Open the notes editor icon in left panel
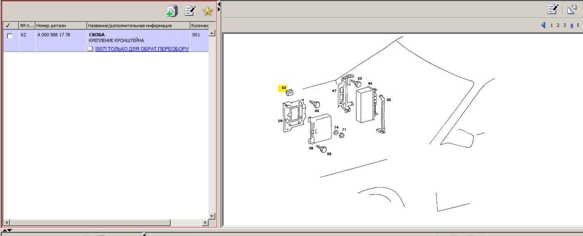The height and width of the screenshot is (236, 583). tap(190, 11)
